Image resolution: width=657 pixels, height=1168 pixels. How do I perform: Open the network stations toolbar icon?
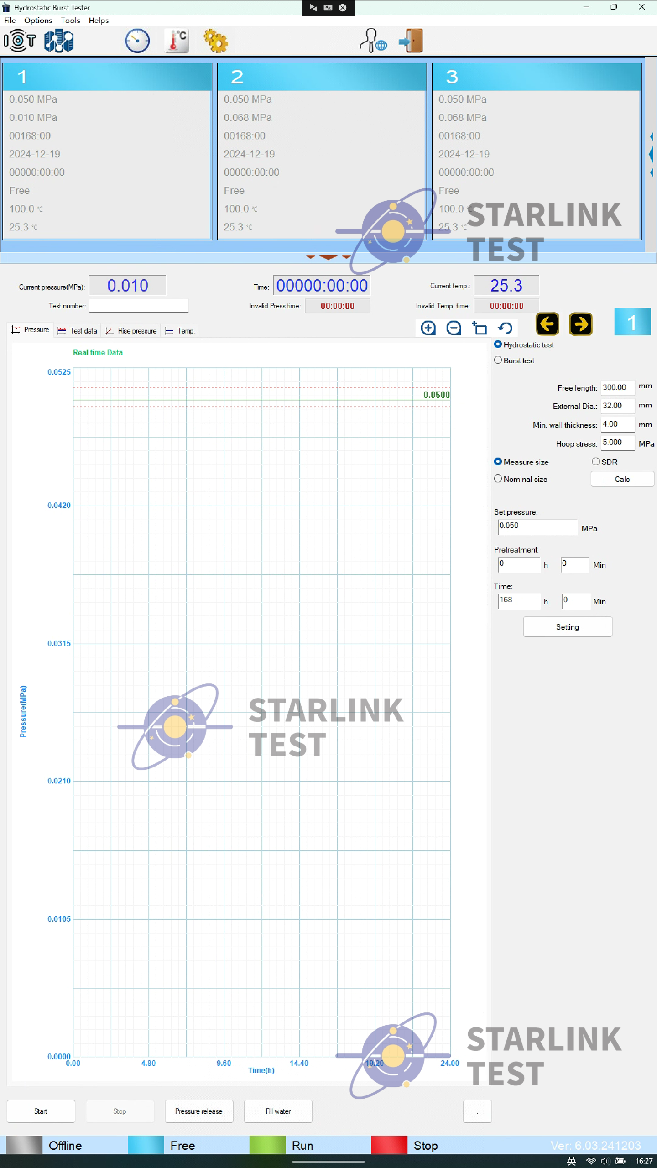click(x=59, y=41)
